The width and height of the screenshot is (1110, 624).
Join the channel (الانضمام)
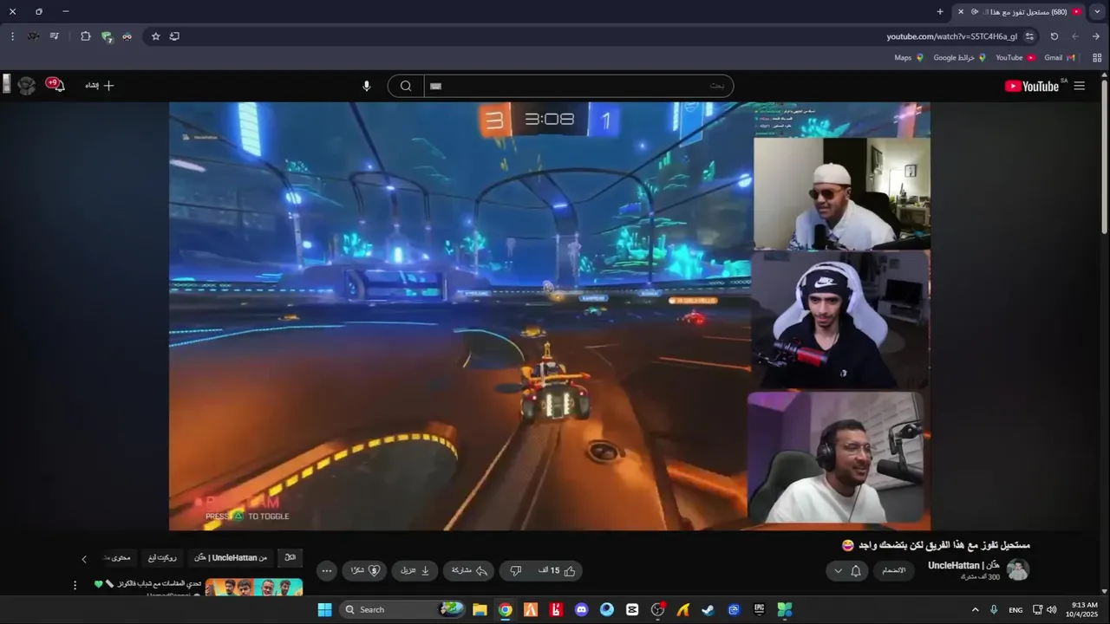(x=893, y=570)
